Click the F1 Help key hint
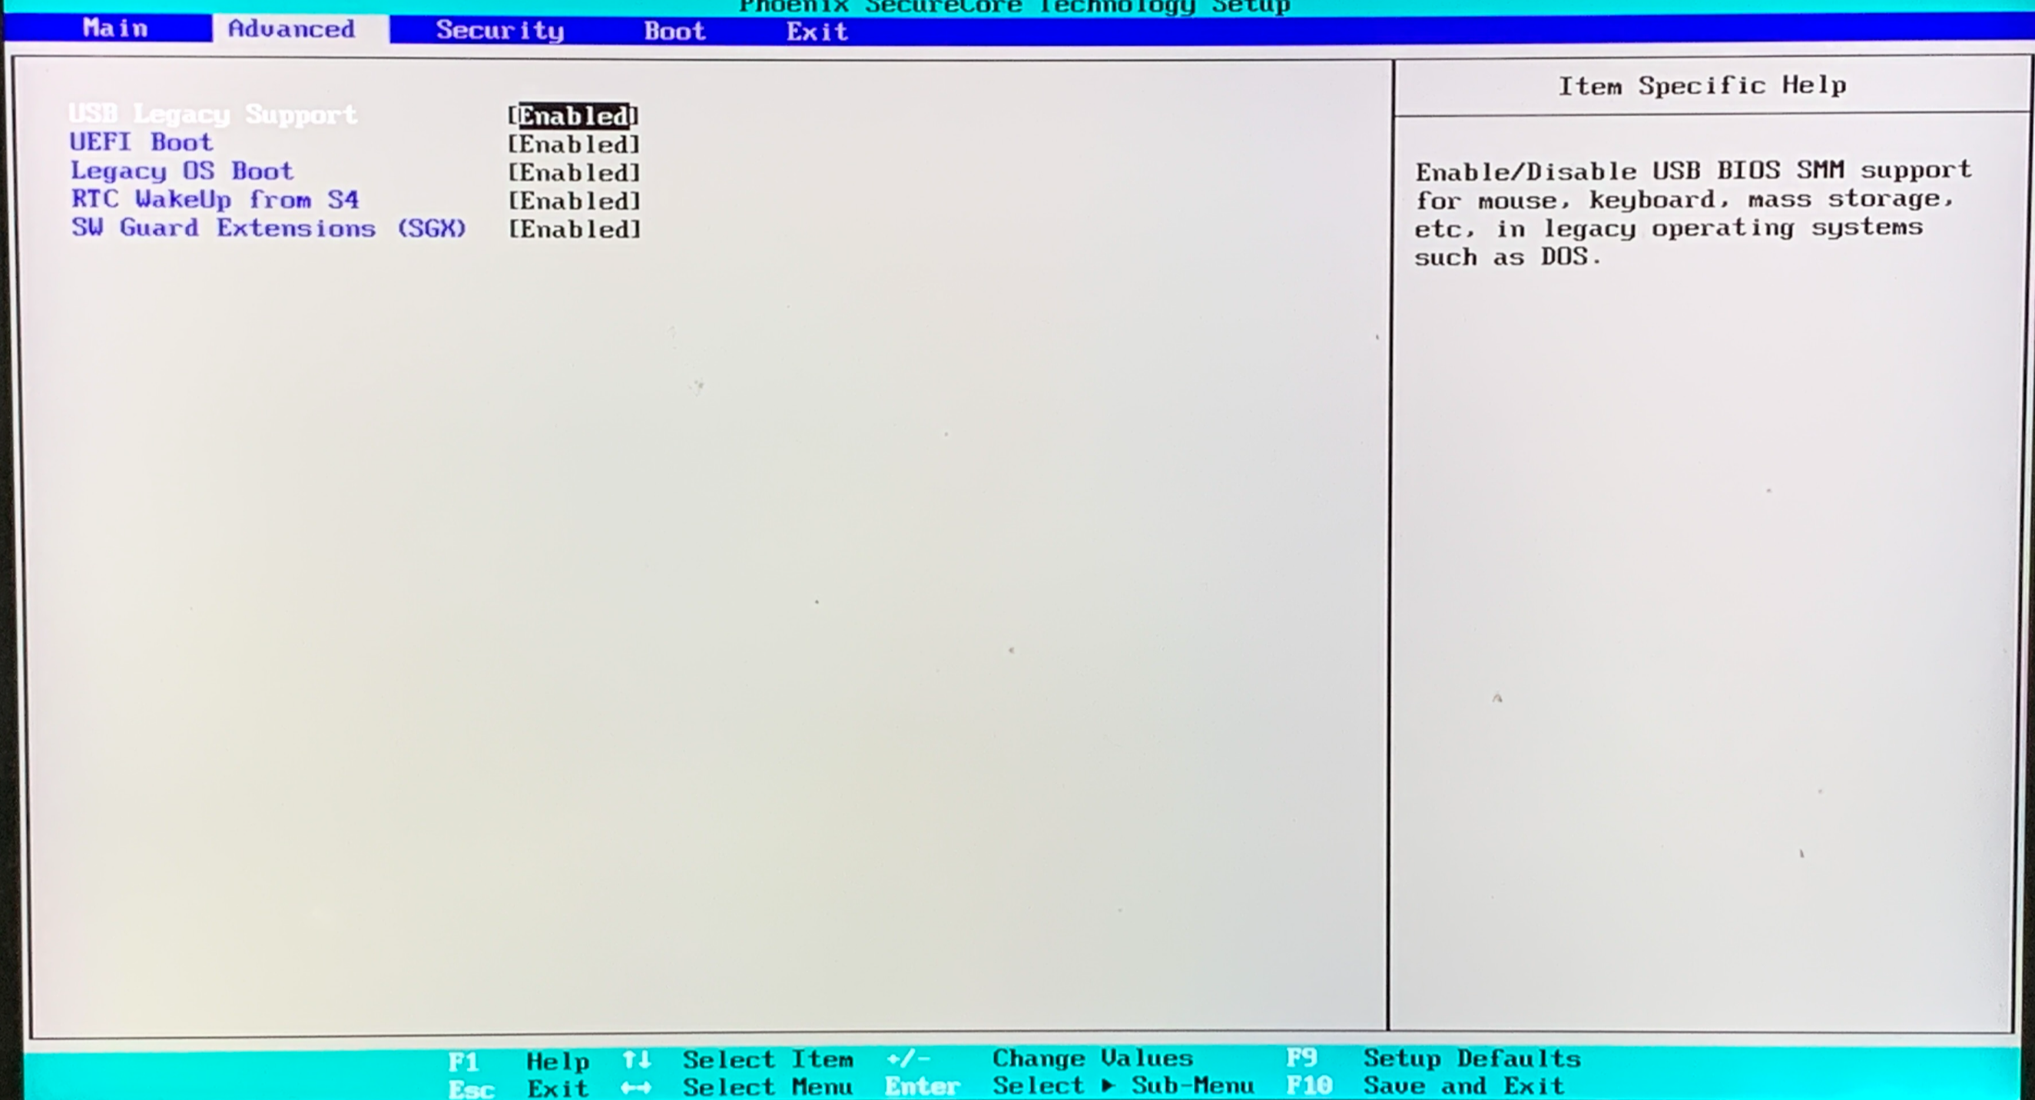Viewport: 2035px width, 1100px height. point(464,1061)
